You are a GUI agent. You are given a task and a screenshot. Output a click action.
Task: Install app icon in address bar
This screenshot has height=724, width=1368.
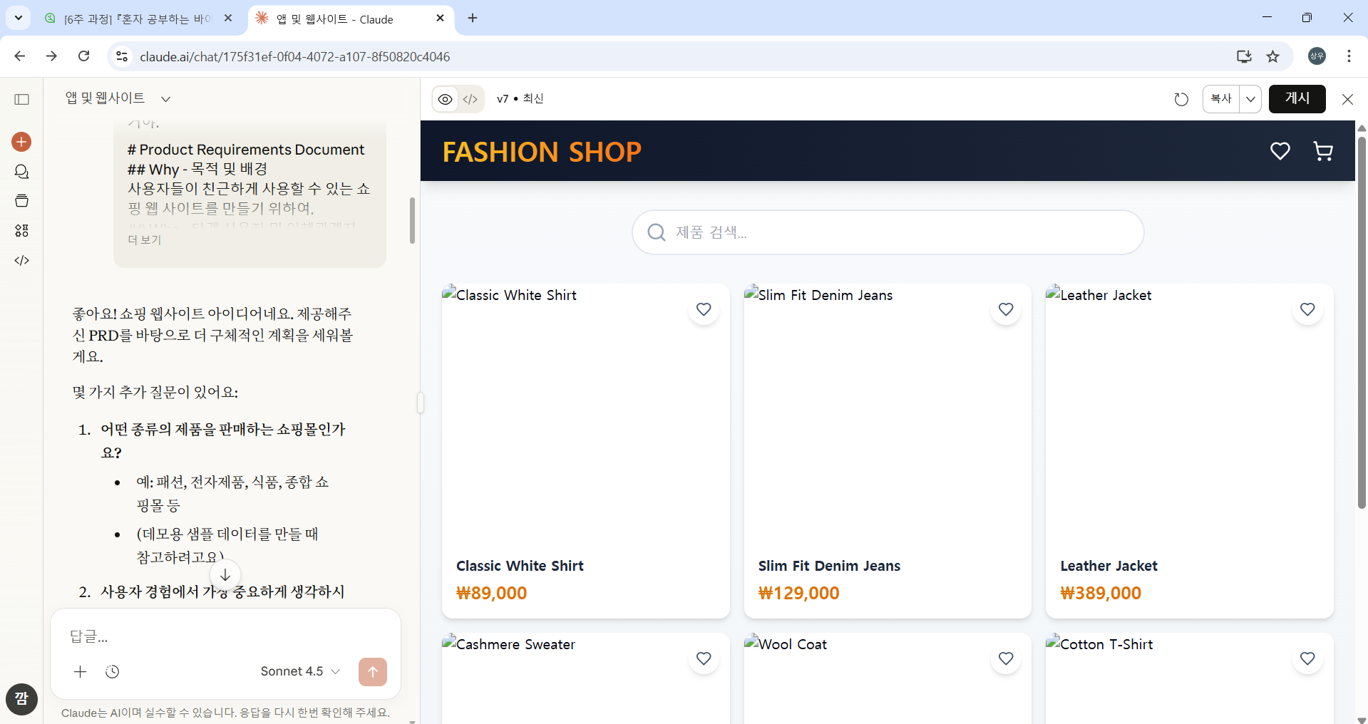click(x=1244, y=56)
